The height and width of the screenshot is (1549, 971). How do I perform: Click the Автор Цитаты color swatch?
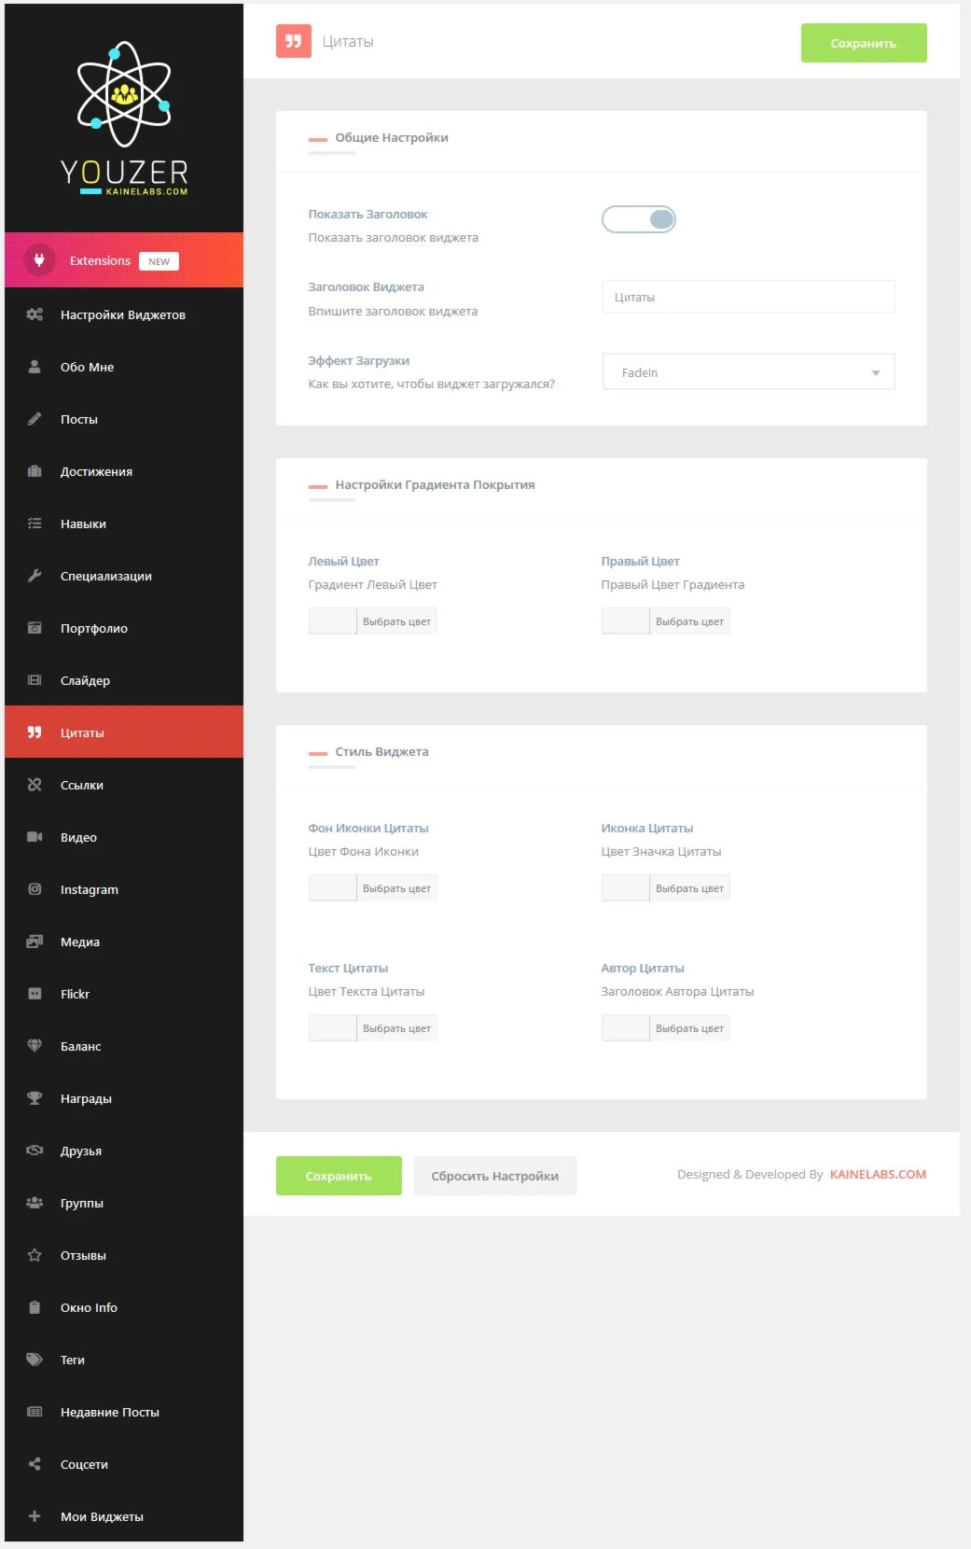point(626,1028)
